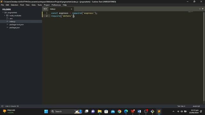Open the Goto menu

[33, 5]
